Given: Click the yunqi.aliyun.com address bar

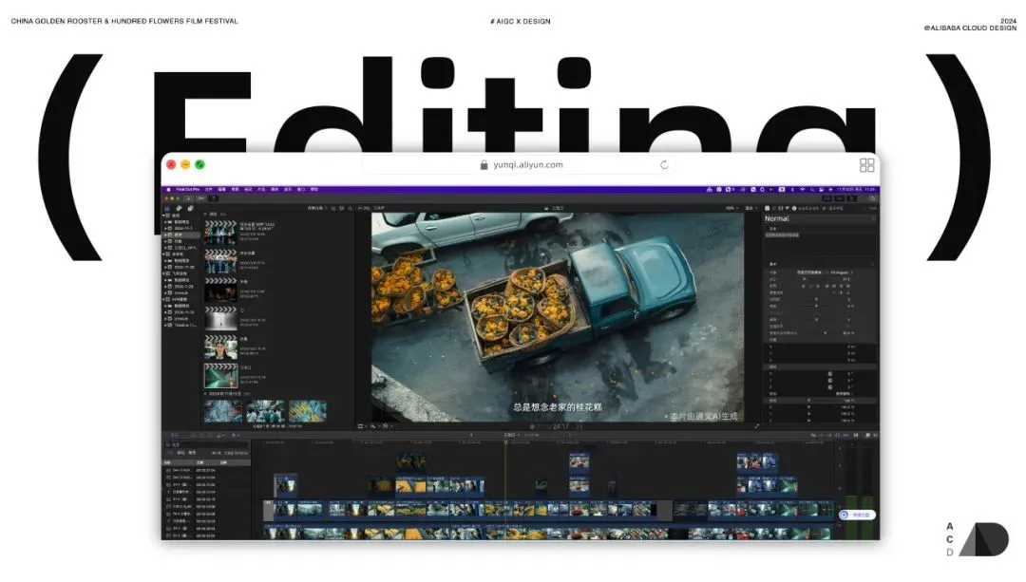Looking at the screenshot, I should 519,165.
